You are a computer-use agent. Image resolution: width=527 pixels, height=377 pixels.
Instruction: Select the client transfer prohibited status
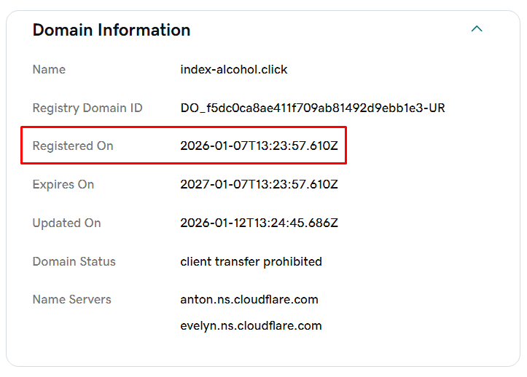(x=251, y=262)
